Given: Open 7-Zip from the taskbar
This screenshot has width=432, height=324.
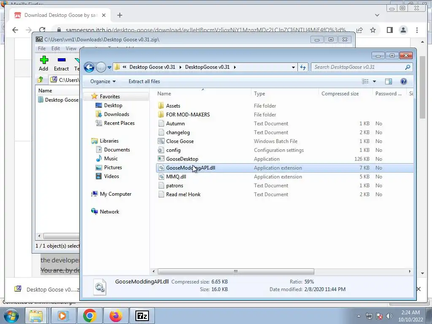Looking at the screenshot, I should (x=142, y=316).
